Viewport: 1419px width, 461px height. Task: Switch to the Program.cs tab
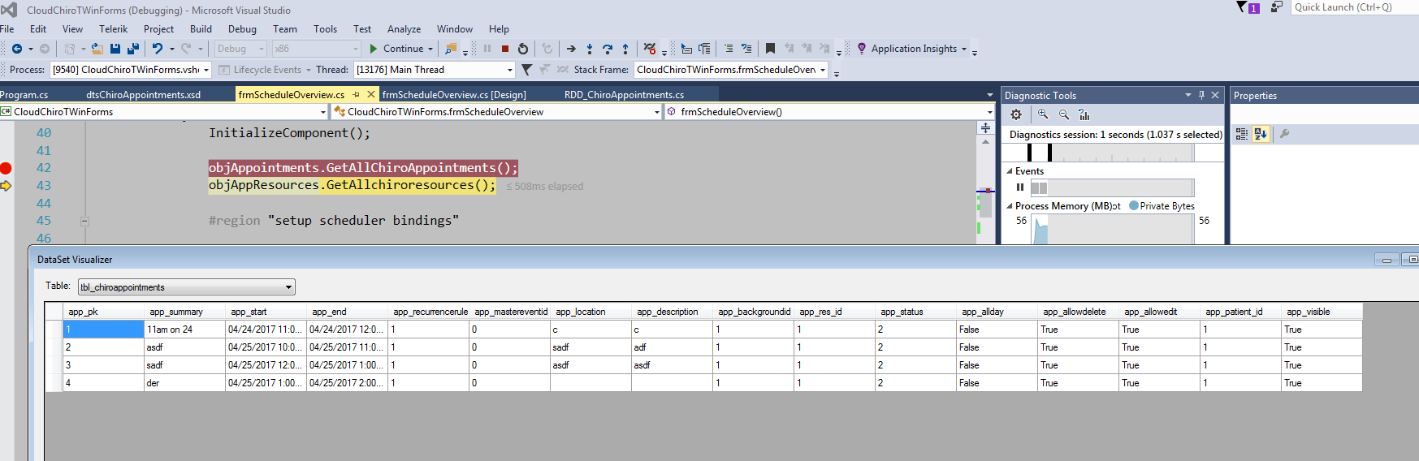[24, 95]
